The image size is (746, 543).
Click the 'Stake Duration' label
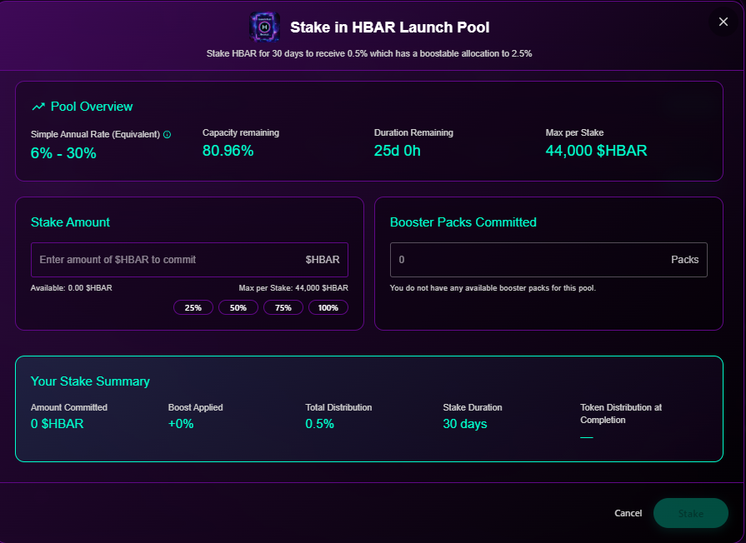(473, 407)
